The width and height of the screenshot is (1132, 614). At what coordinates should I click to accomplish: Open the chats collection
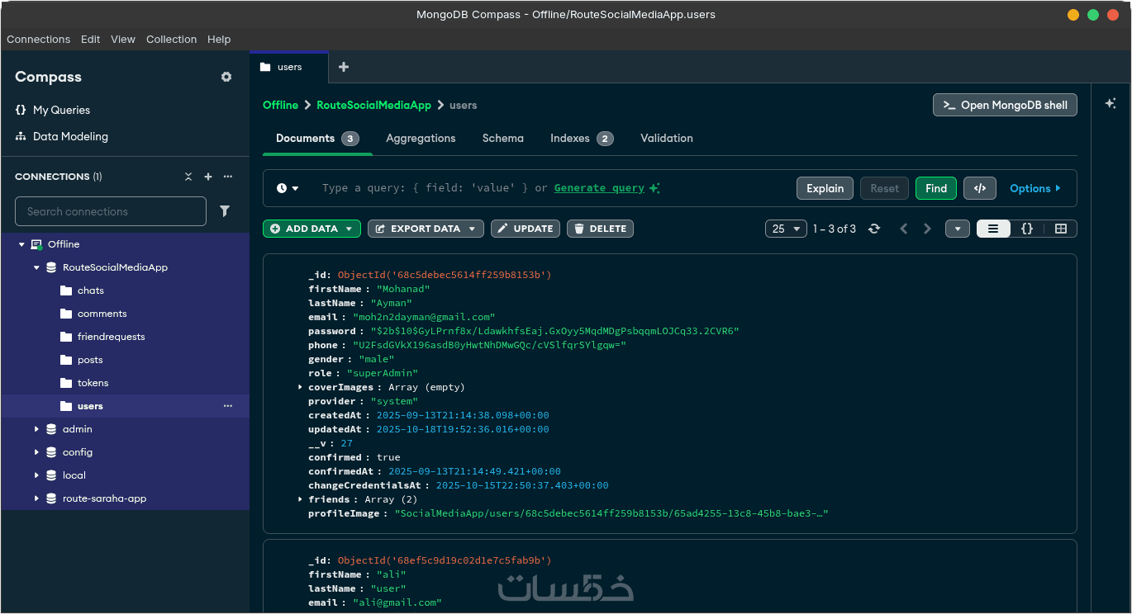[91, 290]
